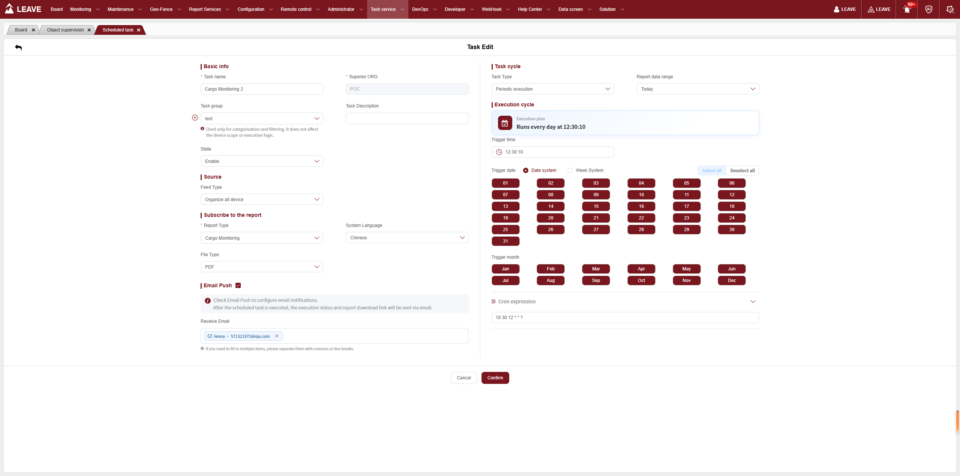The image size is (960, 476).
Task: Click the Select all button
Action: point(711,170)
